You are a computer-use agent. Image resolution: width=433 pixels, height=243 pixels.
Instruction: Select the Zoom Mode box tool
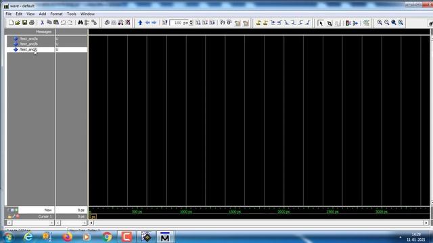pyautogui.click(x=329, y=23)
